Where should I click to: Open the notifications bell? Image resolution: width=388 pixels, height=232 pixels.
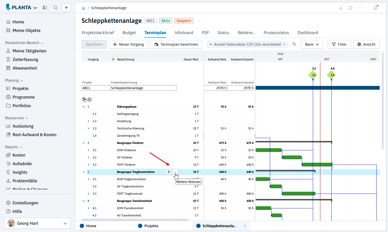[375, 8]
